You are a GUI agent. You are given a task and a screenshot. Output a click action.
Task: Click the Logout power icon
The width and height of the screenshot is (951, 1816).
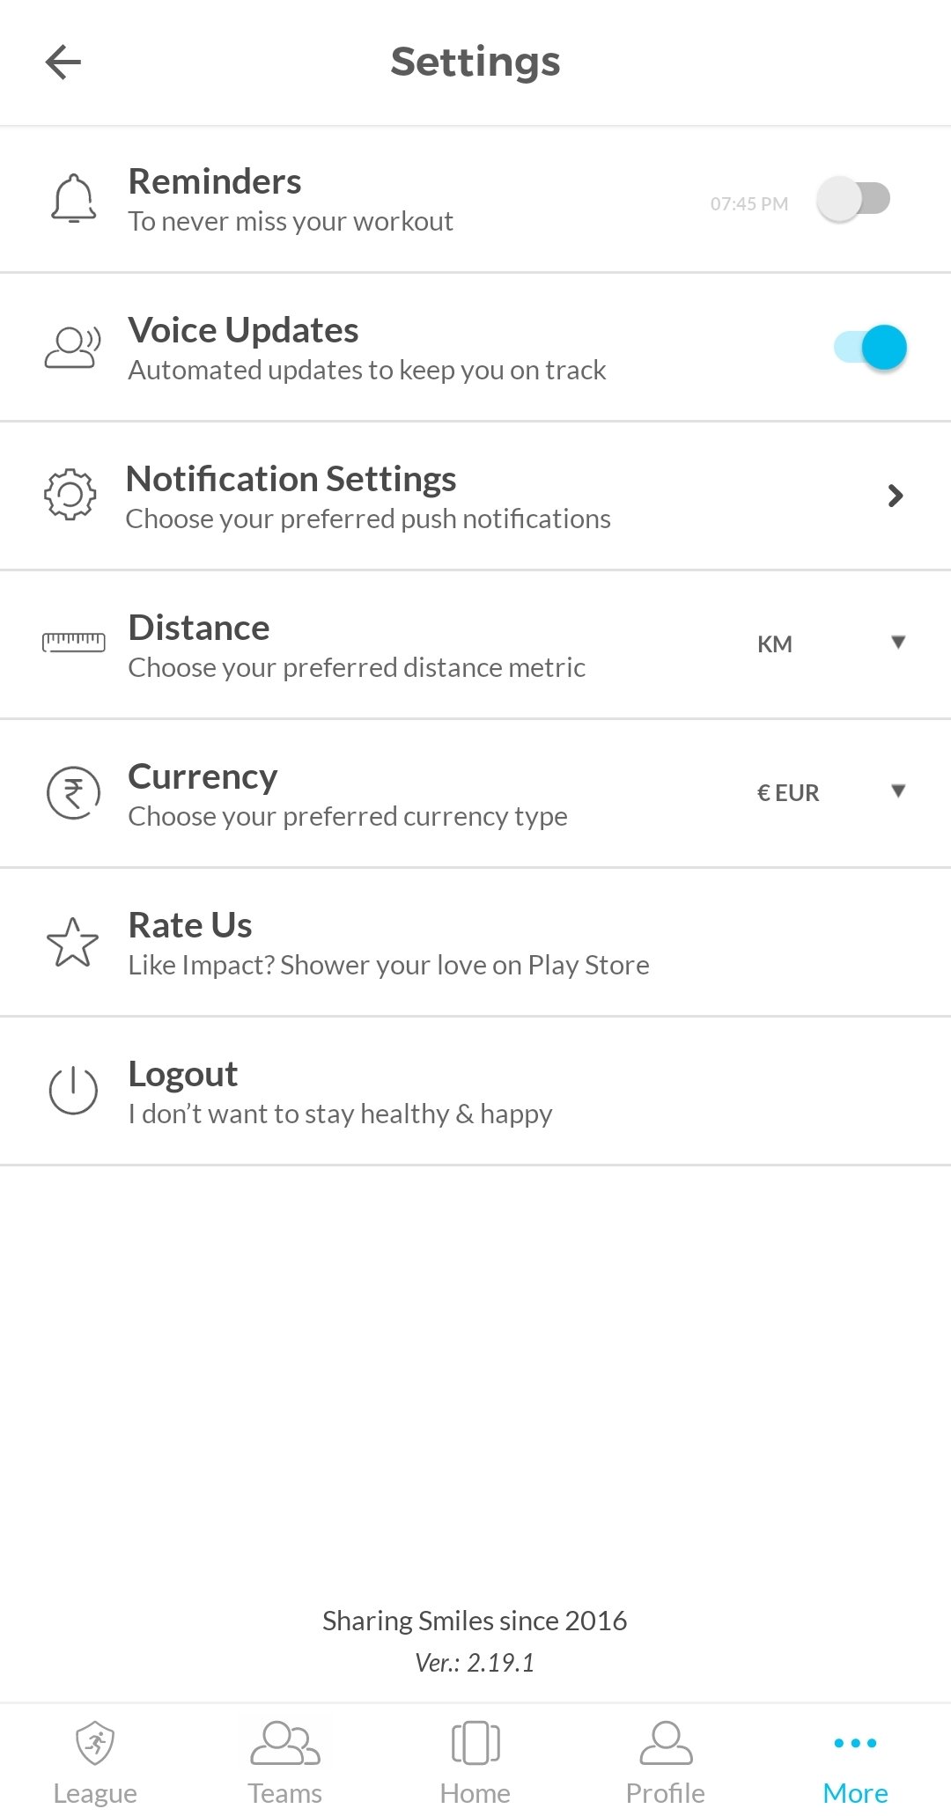pyautogui.click(x=73, y=1091)
